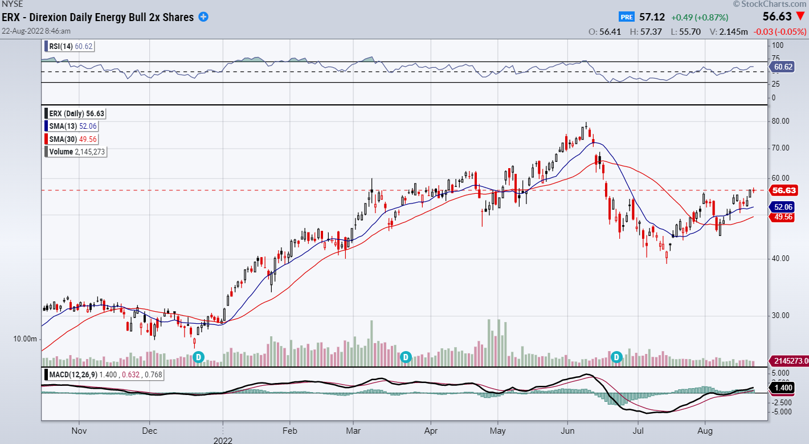Click the Jul date axis label
The image size is (809, 444).
(638, 431)
